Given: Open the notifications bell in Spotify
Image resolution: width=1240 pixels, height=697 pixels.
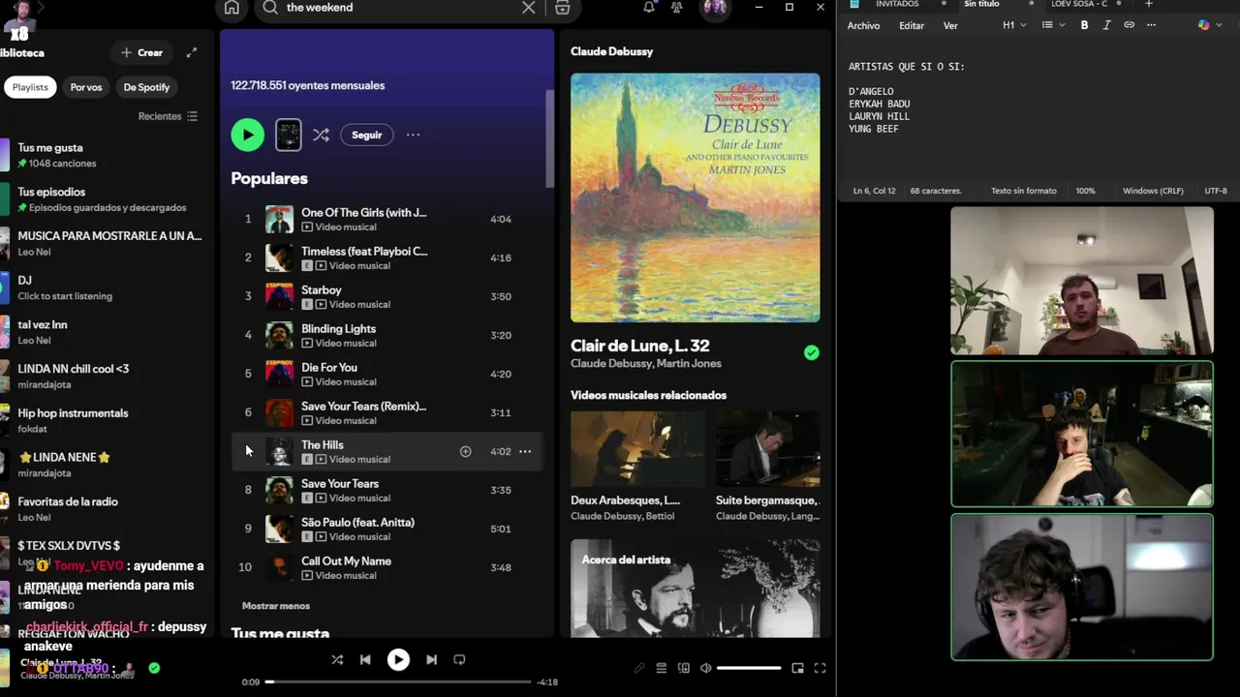Looking at the screenshot, I should (x=649, y=8).
